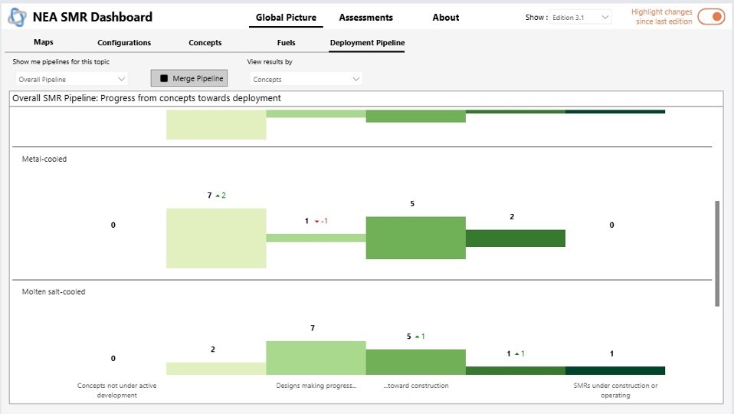Image resolution: width=734 pixels, height=414 pixels.
Task: Click Metal-cooled dark green bar labeled 2
Action: [515, 238]
